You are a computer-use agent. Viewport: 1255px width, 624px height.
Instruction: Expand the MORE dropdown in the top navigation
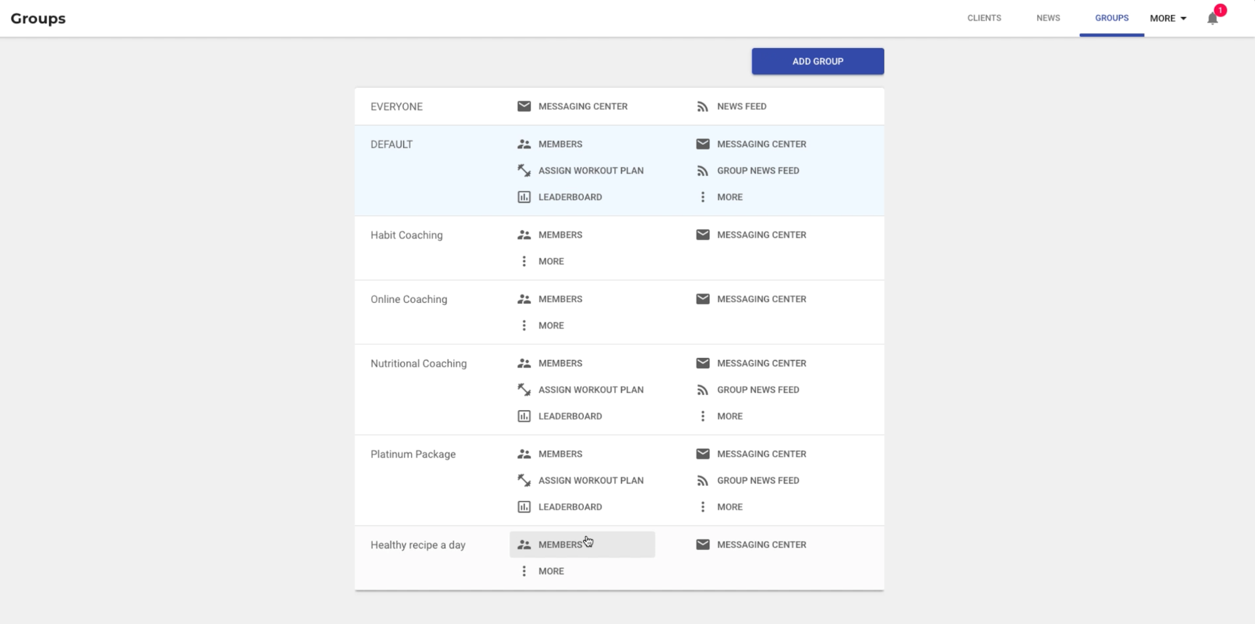tap(1168, 18)
